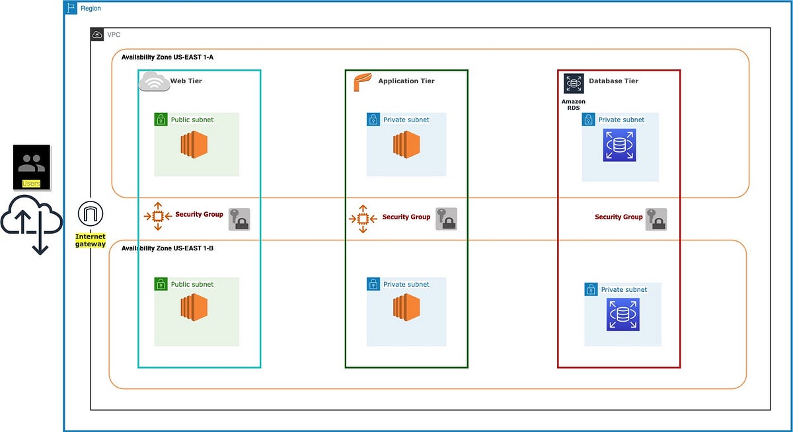
Task: Select the Amazon RDS icon above Database Tier
Action: pos(574,82)
